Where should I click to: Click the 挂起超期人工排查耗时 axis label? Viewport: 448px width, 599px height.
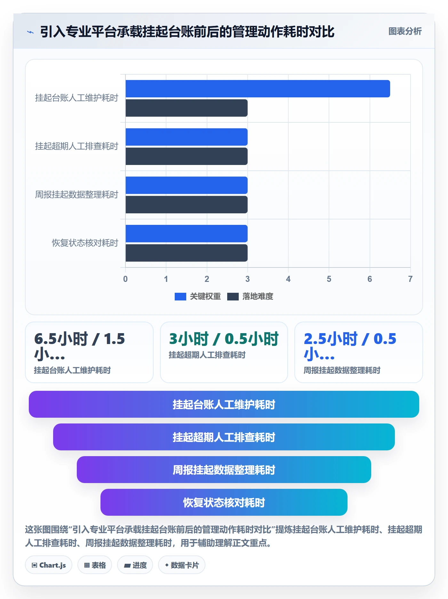click(x=77, y=146)
